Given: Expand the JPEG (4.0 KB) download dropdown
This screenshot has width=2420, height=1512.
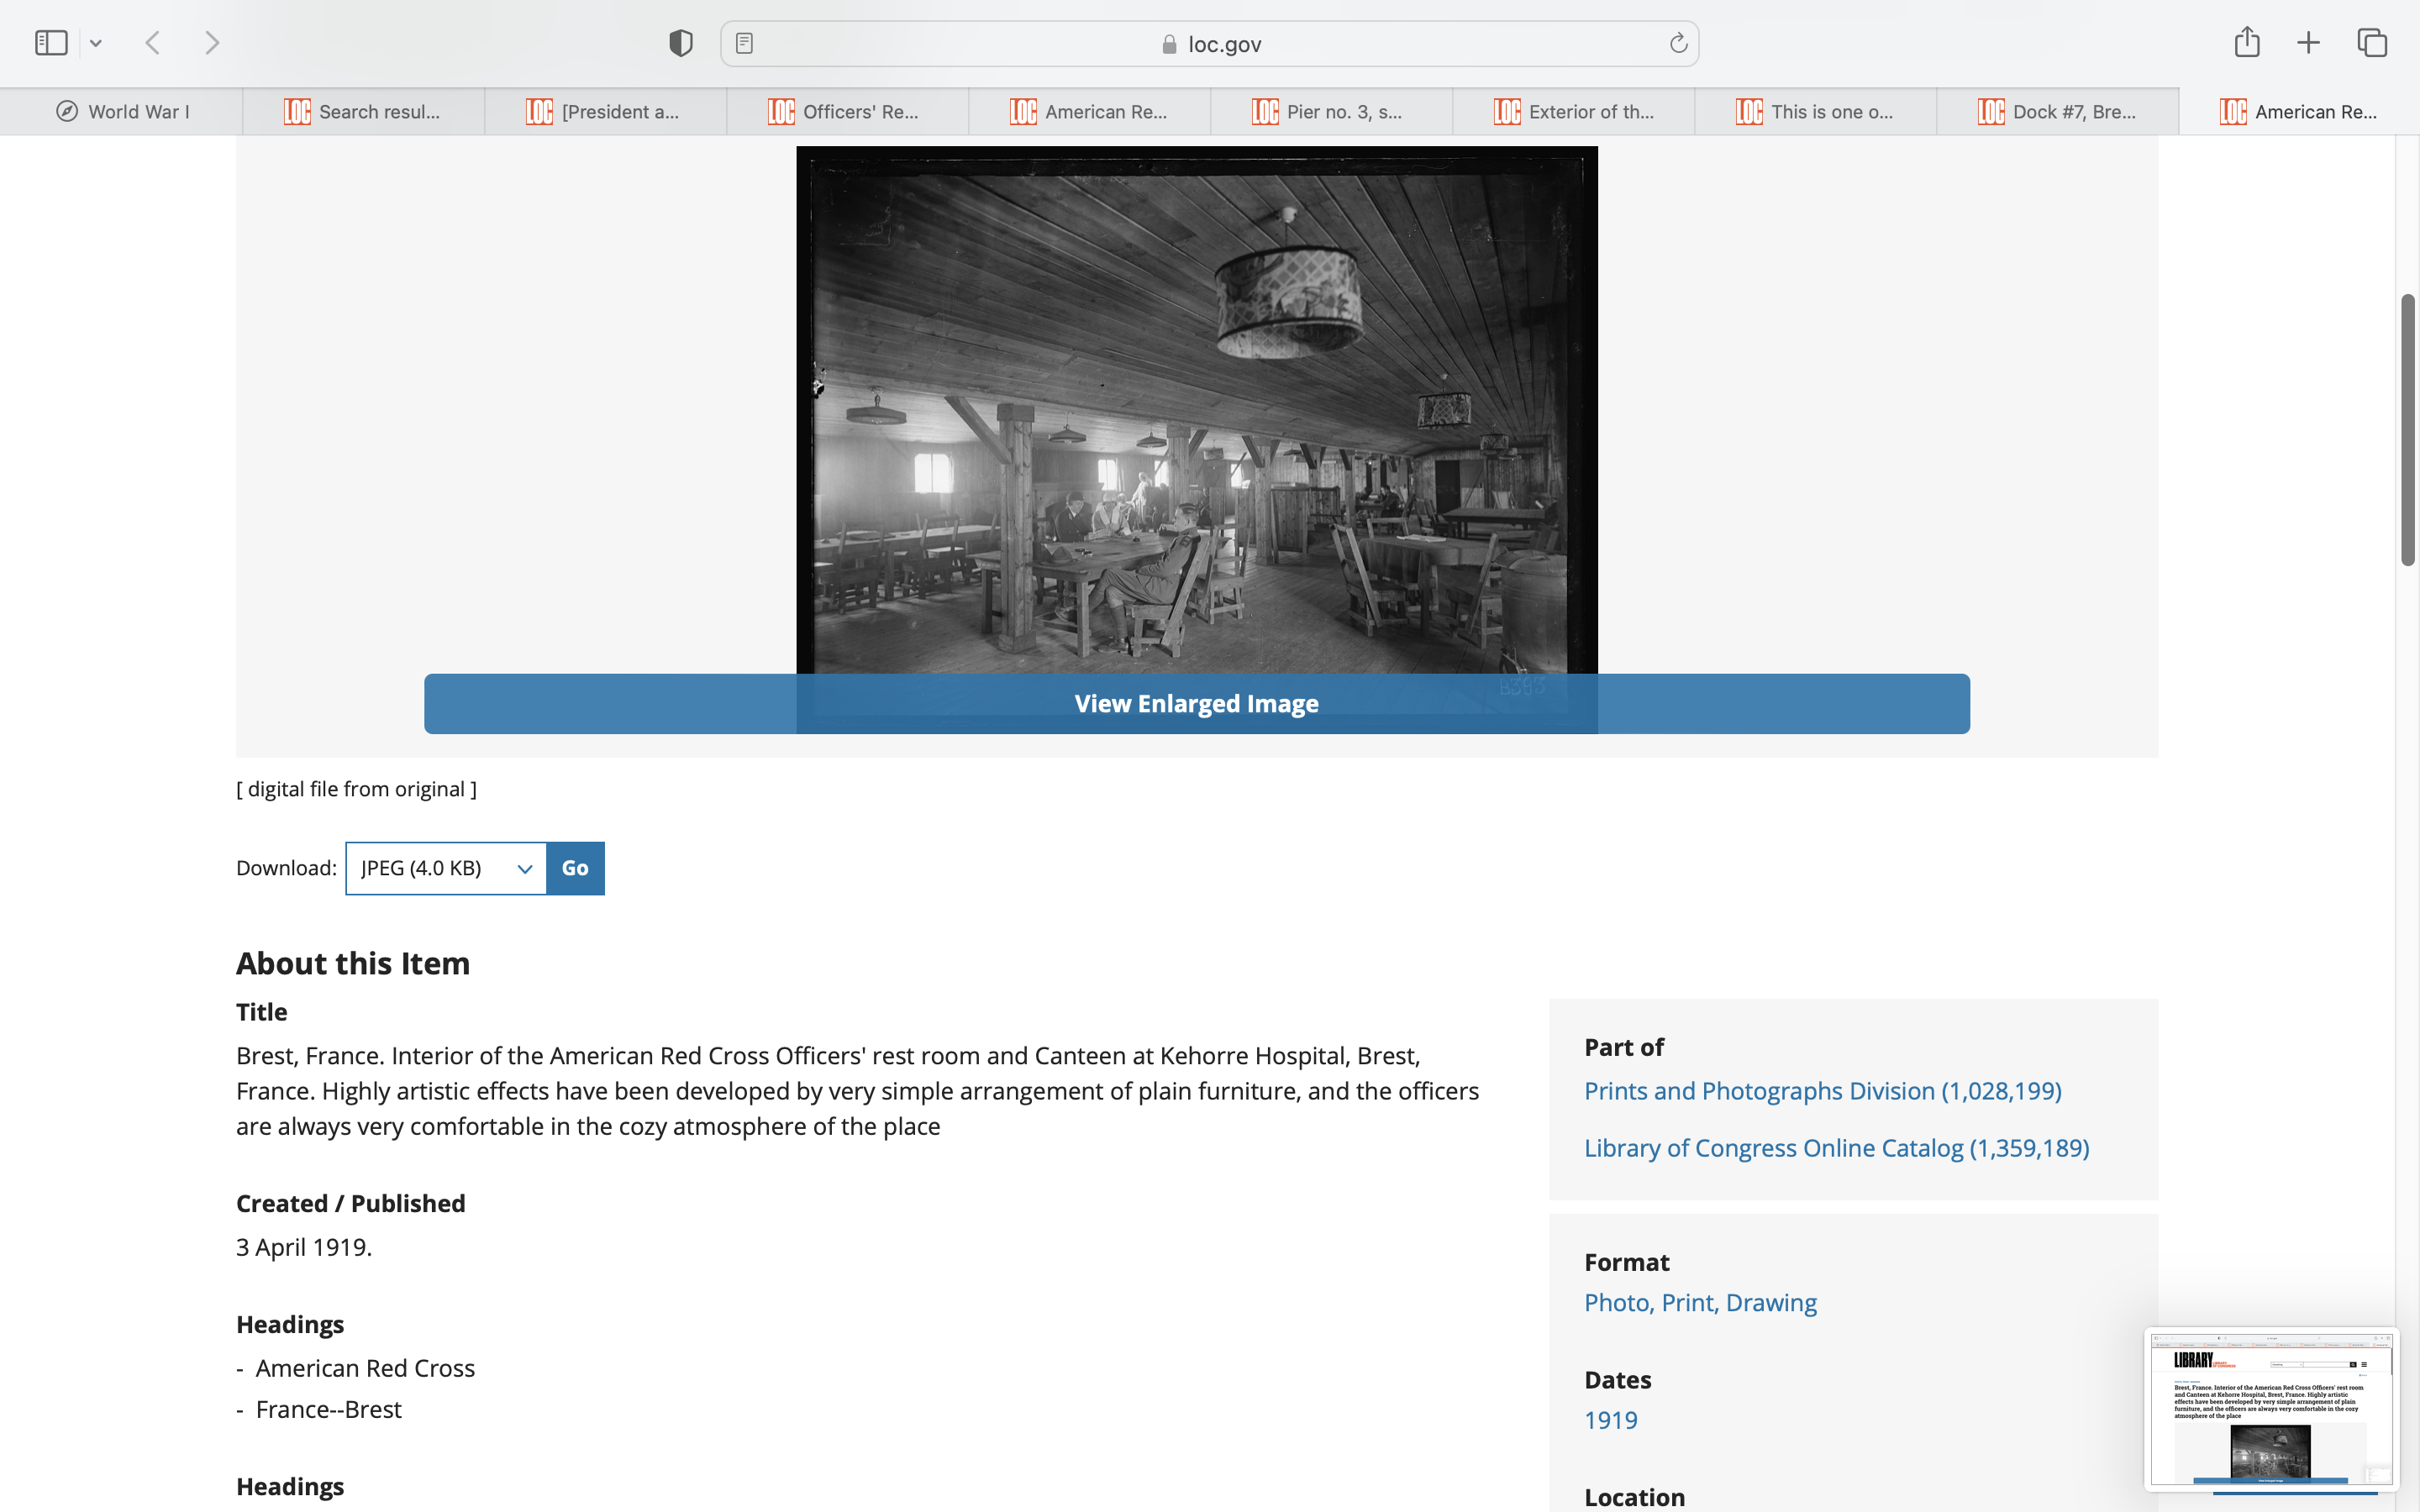Looking at the screenshot, I should click(446, 868).
